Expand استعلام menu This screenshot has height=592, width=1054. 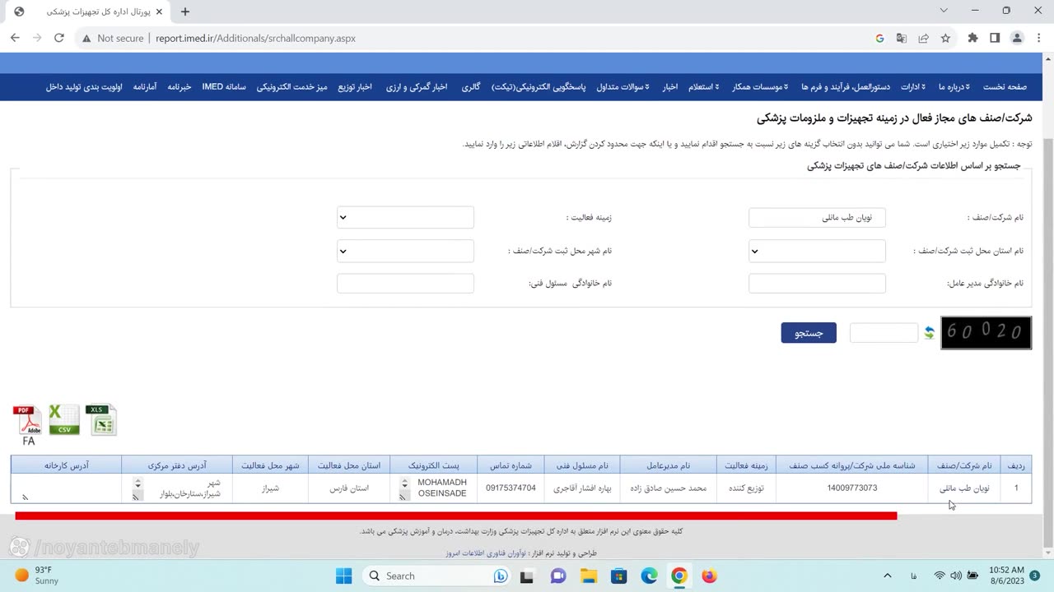703,87
